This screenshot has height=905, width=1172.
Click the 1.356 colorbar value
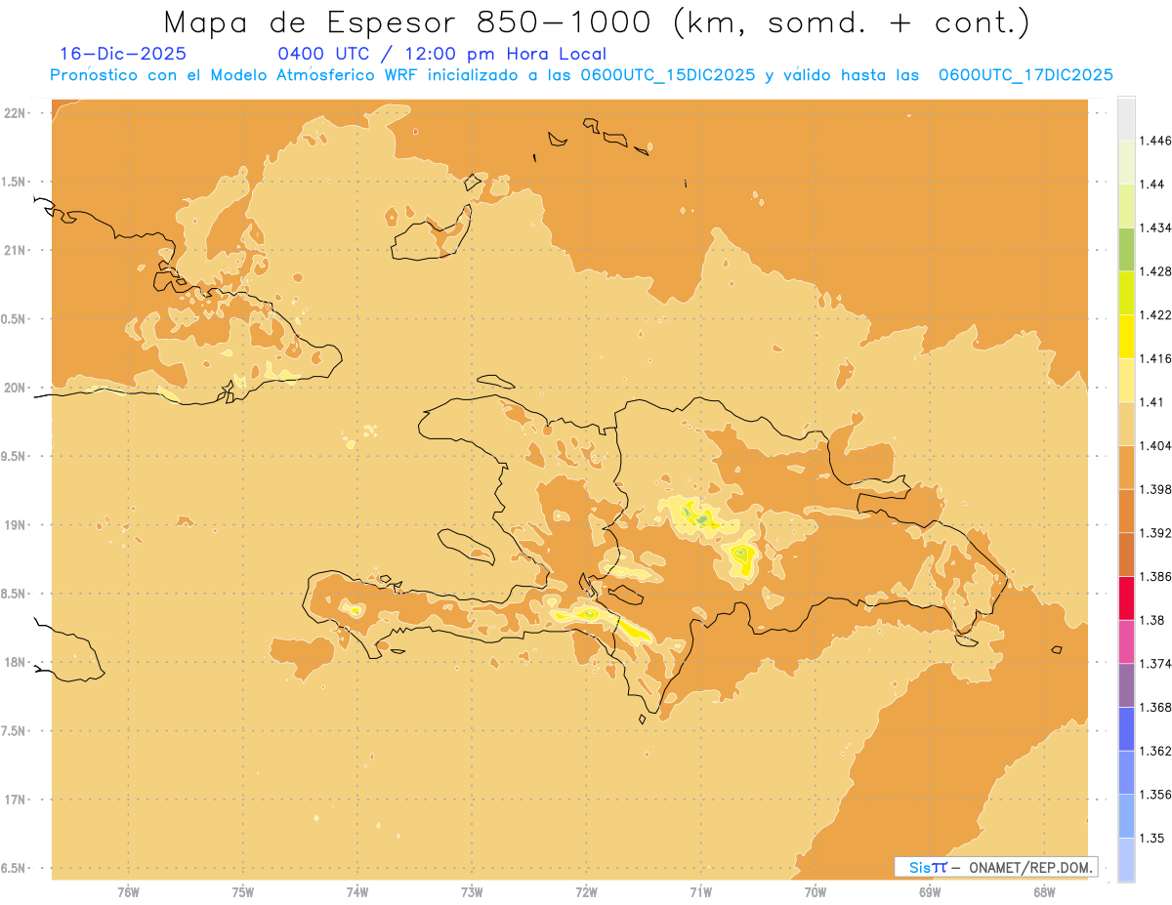[1154, 795]
